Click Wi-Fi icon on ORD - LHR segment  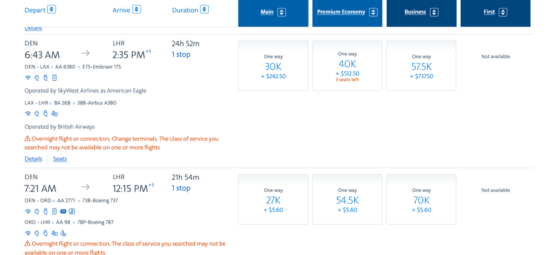point(28,233)
